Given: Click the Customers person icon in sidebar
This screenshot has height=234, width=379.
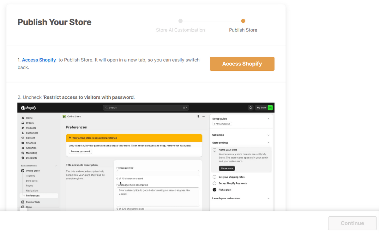Looking at the screenshot, I should [23, 133].
